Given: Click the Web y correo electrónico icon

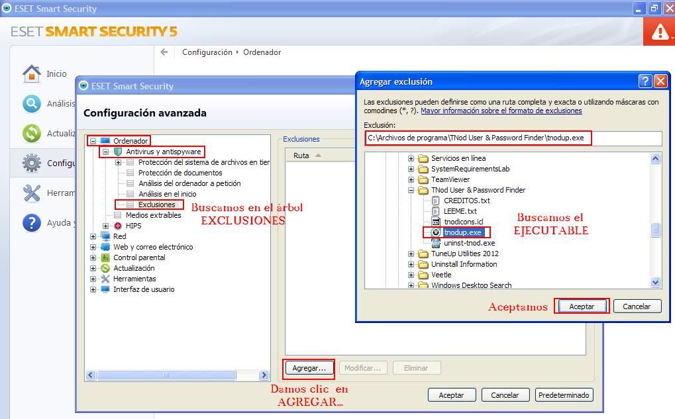Looking at the screenshot, I should 105,247.
